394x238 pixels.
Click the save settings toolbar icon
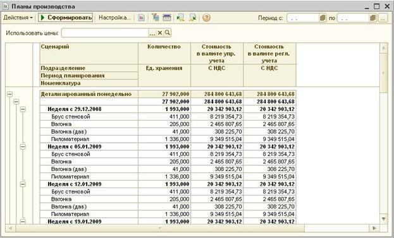pyautogui.click(x=193, y=18)
